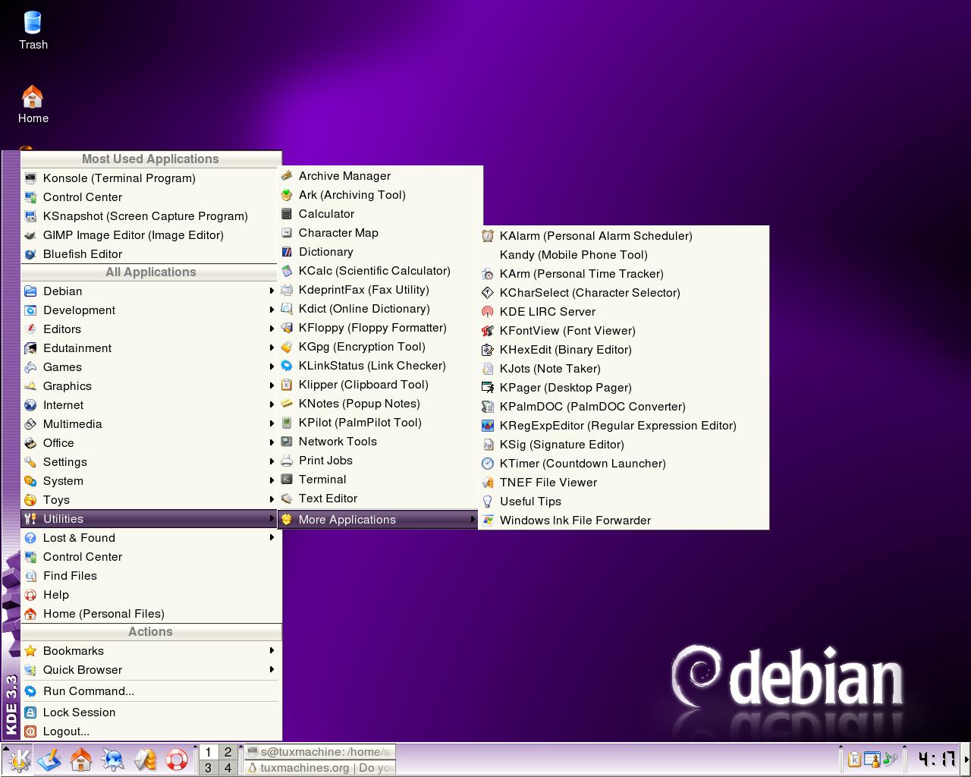Expand the Internet submenu
The width and height of the screenshot is (971, 777).
(150, 405)
